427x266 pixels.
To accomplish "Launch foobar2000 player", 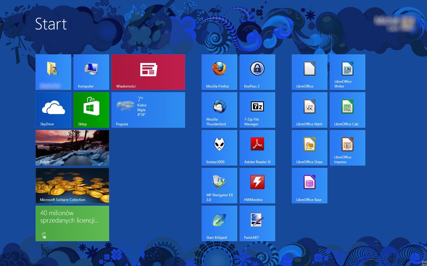I will [x=219, y=148].
